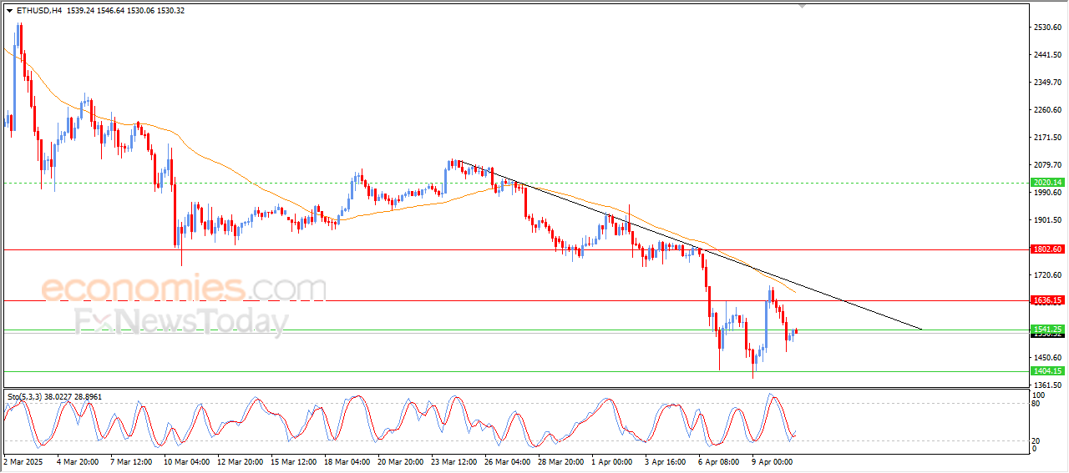This screenshot has height=473, width=1069.
Task: Click the 2079.70 price axis value
Action: coord(1047,165)
